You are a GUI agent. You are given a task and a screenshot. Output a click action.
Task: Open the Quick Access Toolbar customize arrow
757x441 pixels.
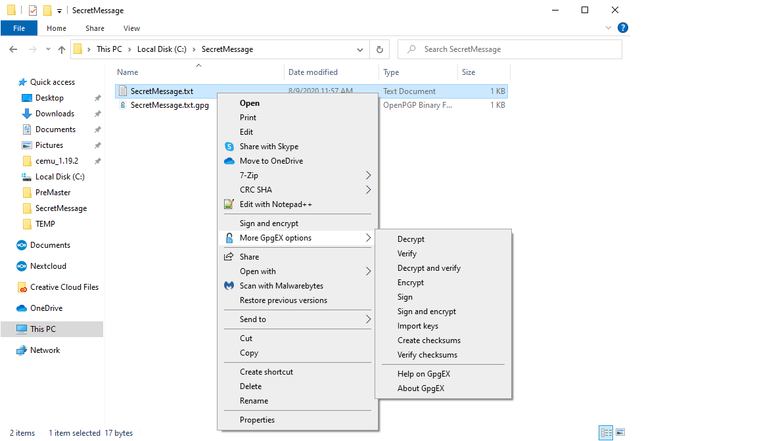58,10
